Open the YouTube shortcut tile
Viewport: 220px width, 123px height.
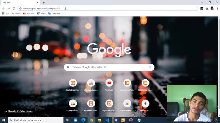pos(109,85)
